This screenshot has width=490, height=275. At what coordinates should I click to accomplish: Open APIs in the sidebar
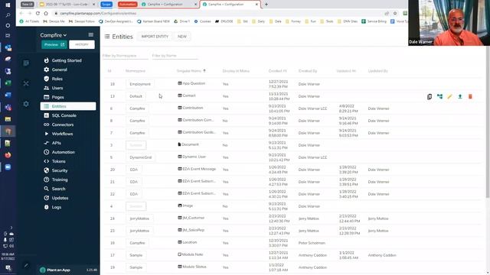pos(56,143)
